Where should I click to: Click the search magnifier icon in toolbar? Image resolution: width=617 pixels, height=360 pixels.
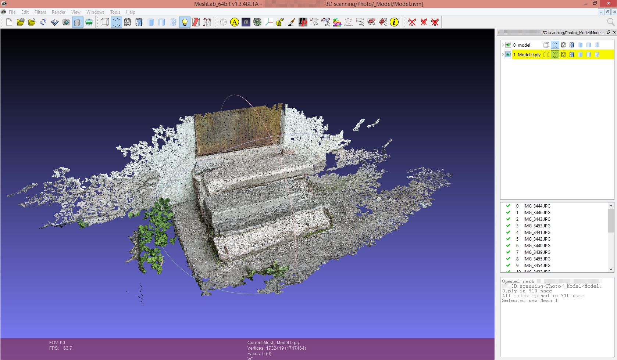pos(611,22)
